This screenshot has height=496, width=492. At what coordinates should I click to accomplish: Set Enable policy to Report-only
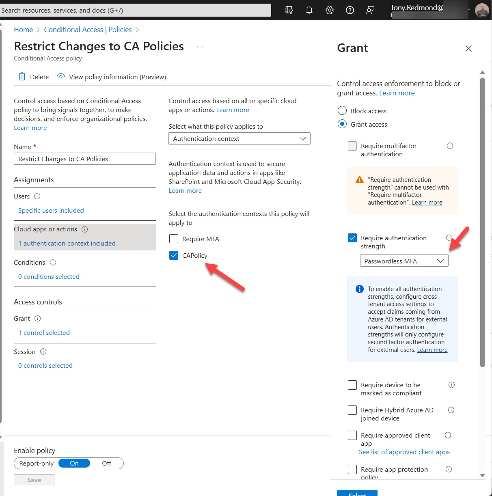coord(37,464)
